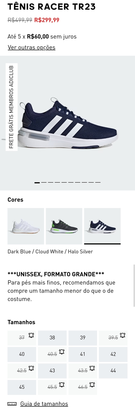The image size is (135, 409).
Task: Select the black and green shoe color
Action: pos(64,226)
